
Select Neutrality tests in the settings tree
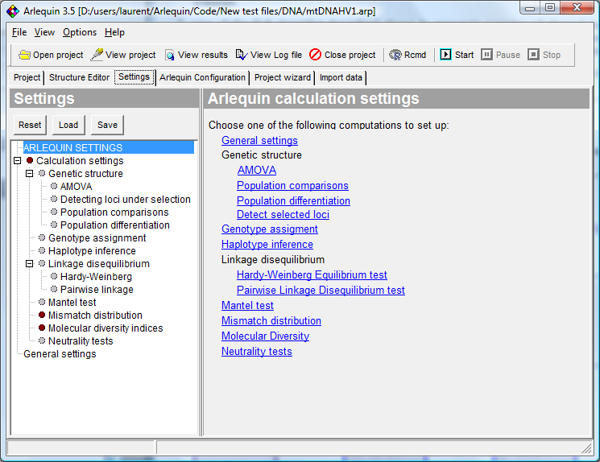pyautogui.click(x=81, y=341)
